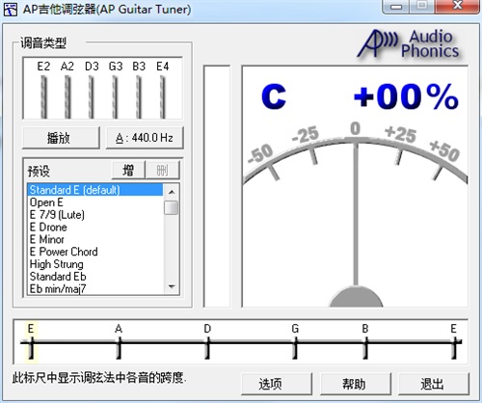
Task: Select the E Drone preset
Action: tap(95, 228)
